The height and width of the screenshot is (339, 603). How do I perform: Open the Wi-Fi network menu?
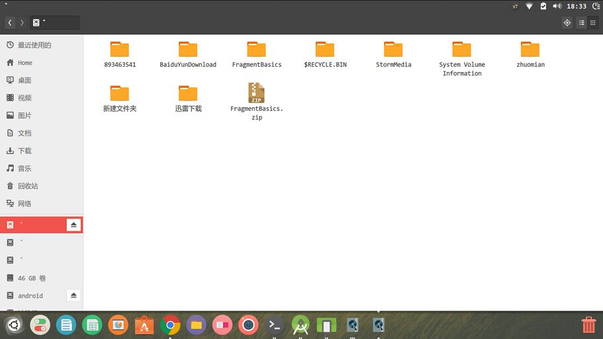coord(530,6)
